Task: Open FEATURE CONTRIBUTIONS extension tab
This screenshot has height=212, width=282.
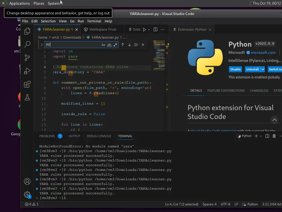Action: (226, 91)
